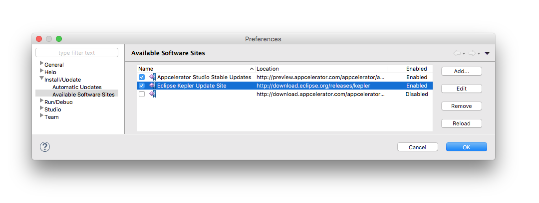Open the view menu triangle icon
This screenshot has width=539, height=203.
point(487,54)
